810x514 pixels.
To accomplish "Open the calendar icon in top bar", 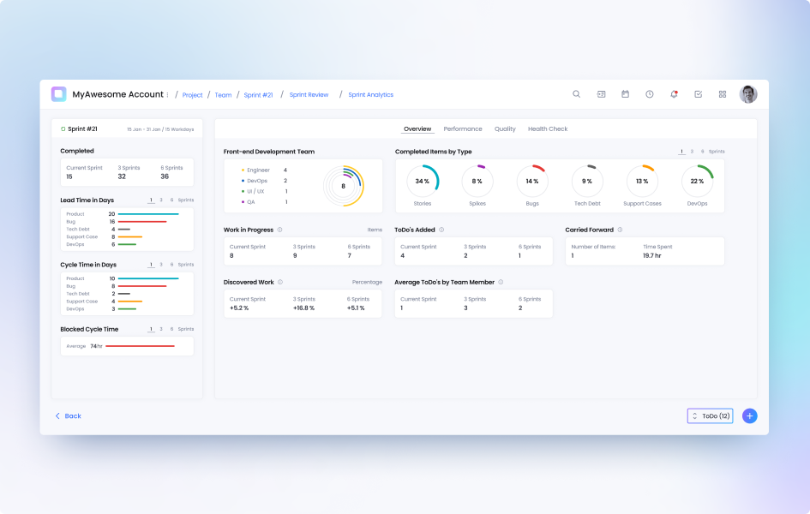I will pos(625,94).
